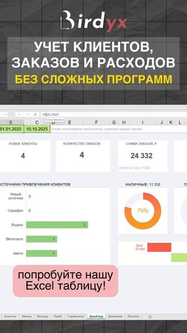Screen dimensions: 187x333
Task: Select the start date cell 01.01.2025
Action: click(x=11, y=129)
